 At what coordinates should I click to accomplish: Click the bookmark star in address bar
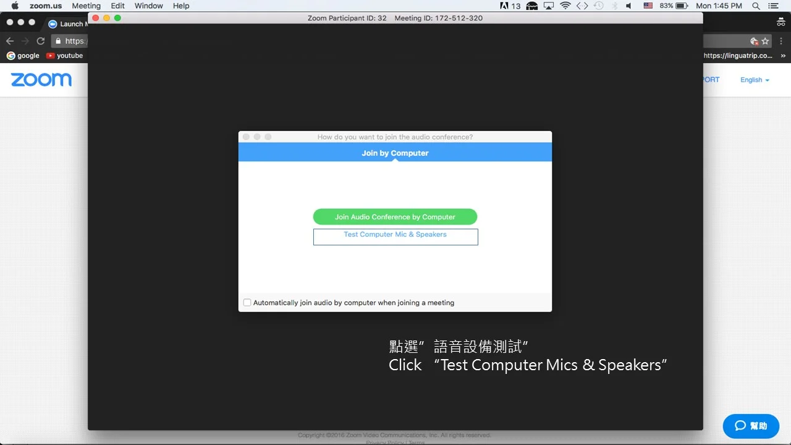[765, 41]
